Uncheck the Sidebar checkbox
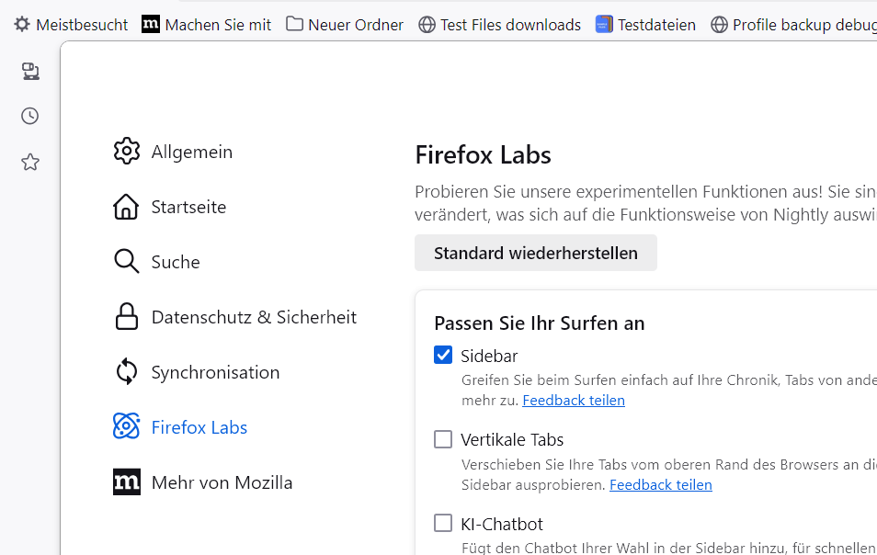The height and width of the screenshot is (555, 877). (443, 356)
